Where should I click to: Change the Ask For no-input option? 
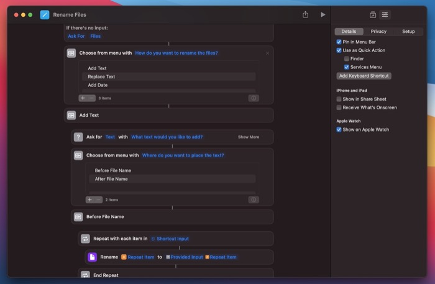pyautogui.click(x=76, y=36)
